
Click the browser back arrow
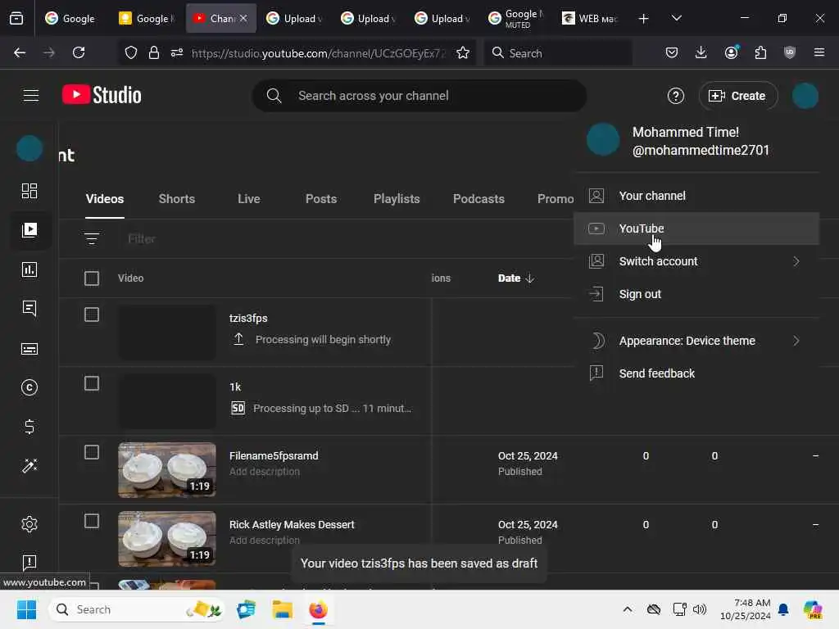tap(20, 52)
